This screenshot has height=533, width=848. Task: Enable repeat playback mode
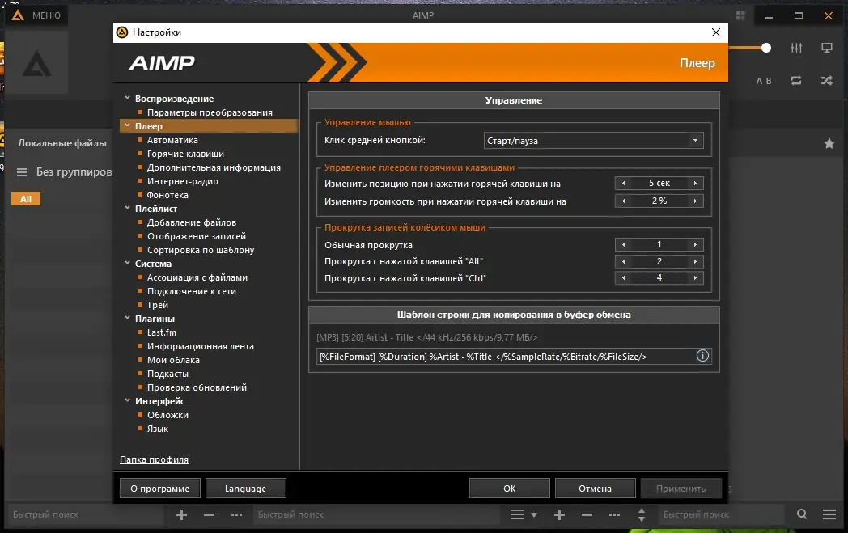[x=797, y=81]
